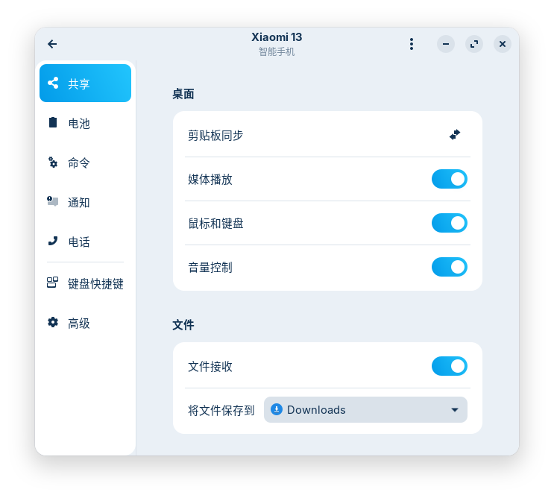Click the back arrow in header
Viewport: 554px width, 498px height.
(52, 44)
